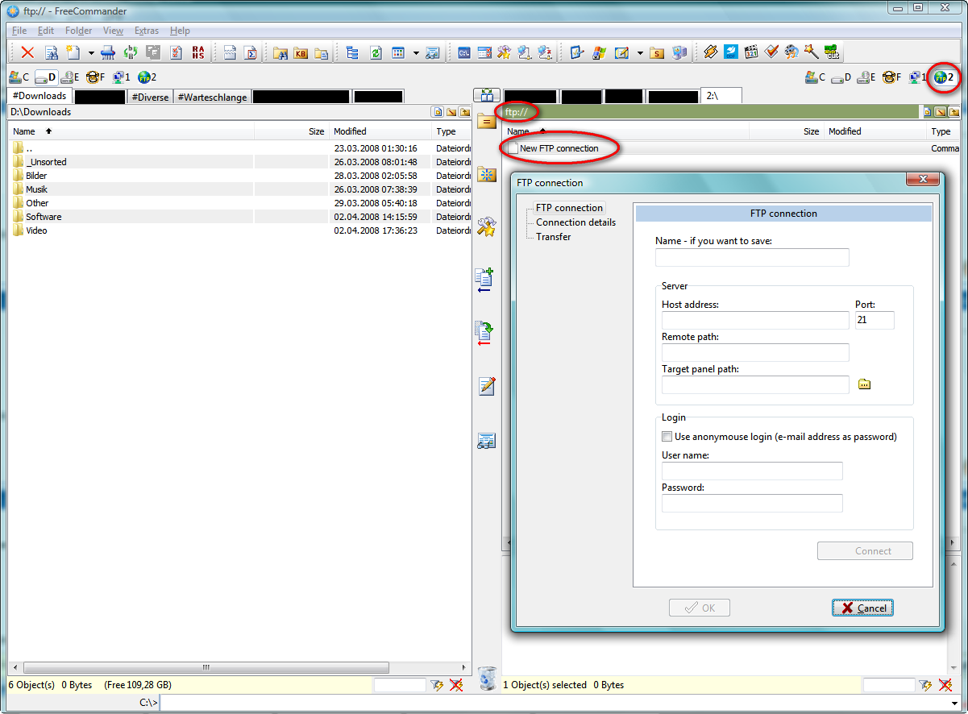Click the checksum sigma toolbar icon
This screenshot has width=968, height=714.
[251, 52]
